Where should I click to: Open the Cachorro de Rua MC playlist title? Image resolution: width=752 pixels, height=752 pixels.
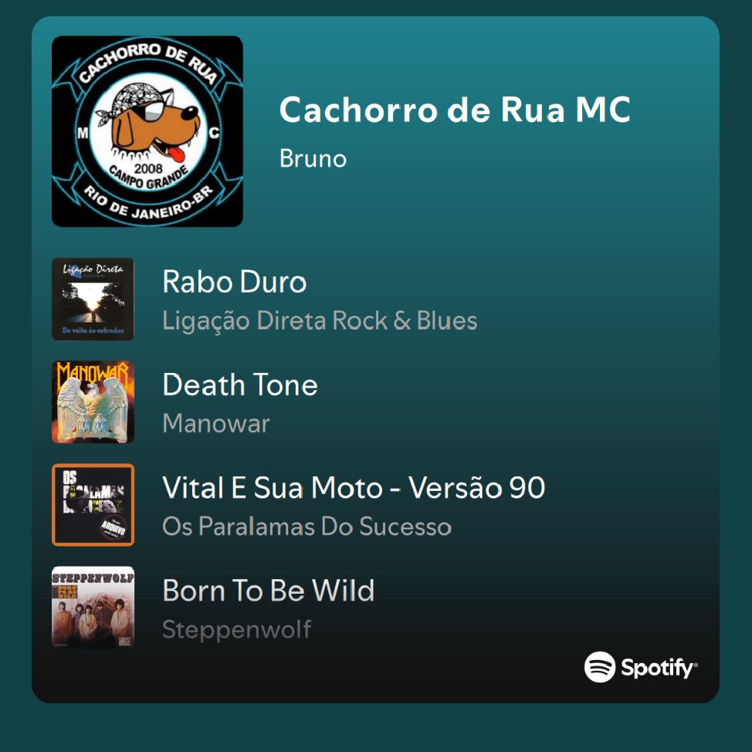point(455,110)
